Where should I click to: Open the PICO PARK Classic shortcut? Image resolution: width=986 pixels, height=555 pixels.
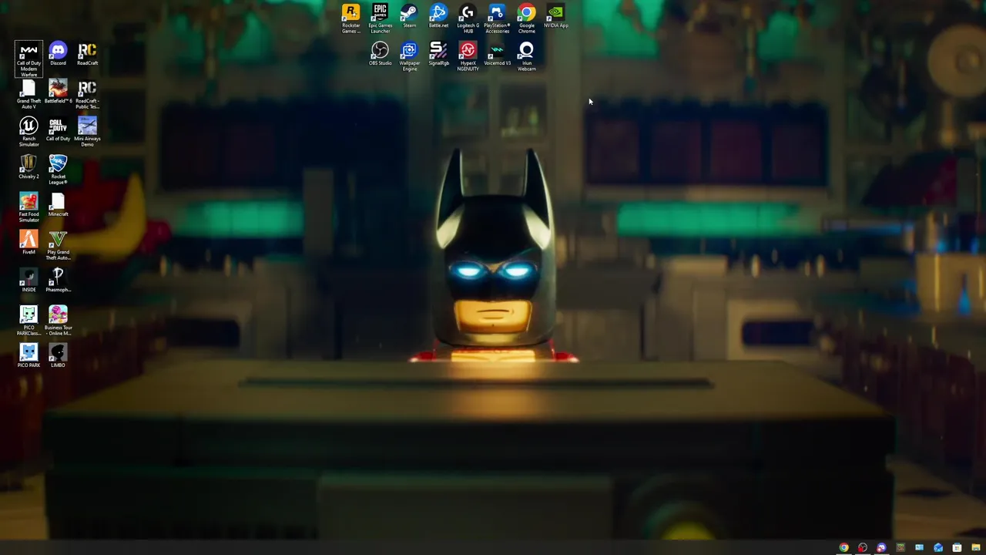[x=29, y=321]
